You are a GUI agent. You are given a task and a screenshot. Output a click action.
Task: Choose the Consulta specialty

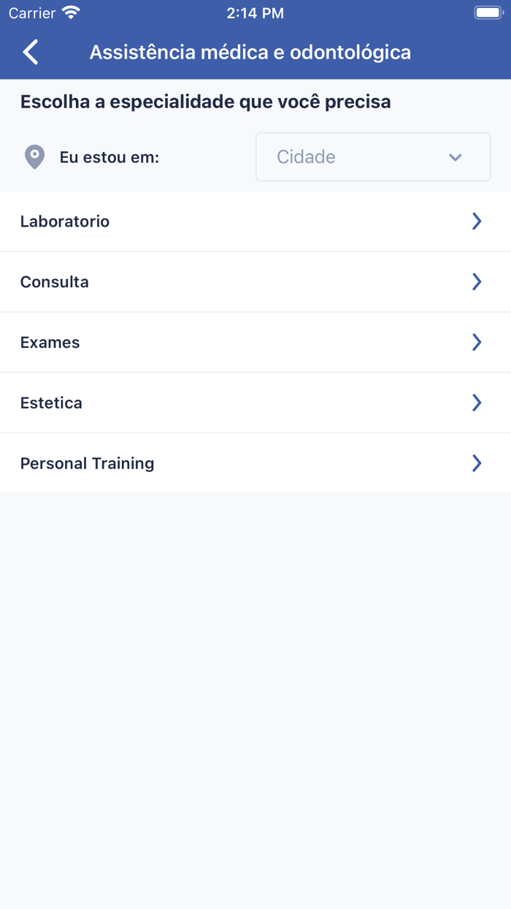click(x=55, y=282)
